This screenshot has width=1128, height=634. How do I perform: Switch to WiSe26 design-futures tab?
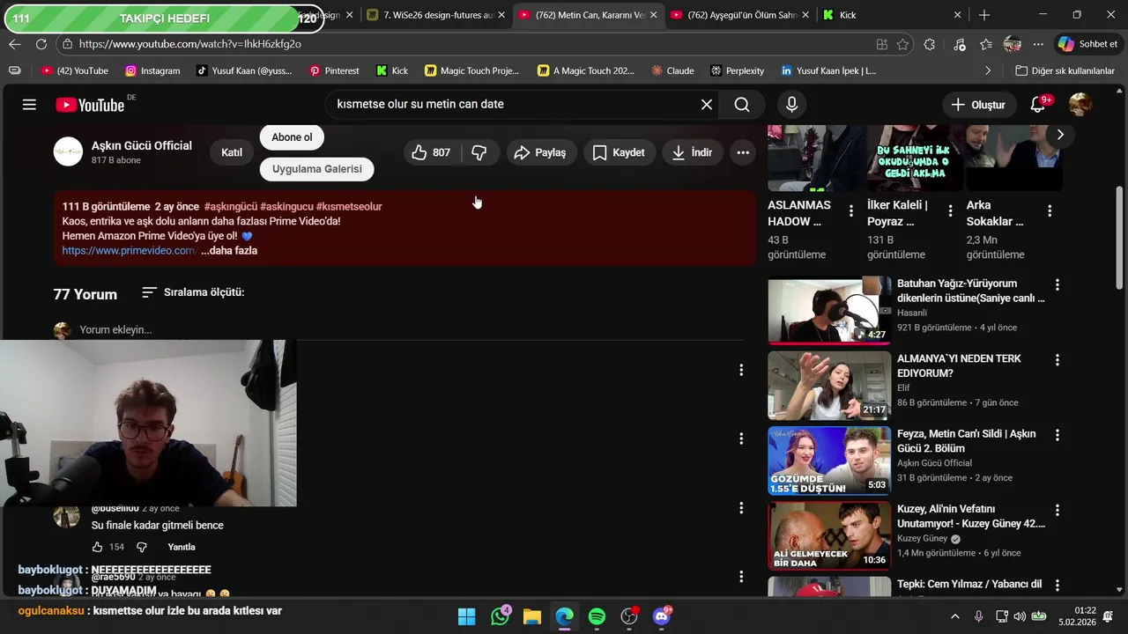(x=436, y=15)
